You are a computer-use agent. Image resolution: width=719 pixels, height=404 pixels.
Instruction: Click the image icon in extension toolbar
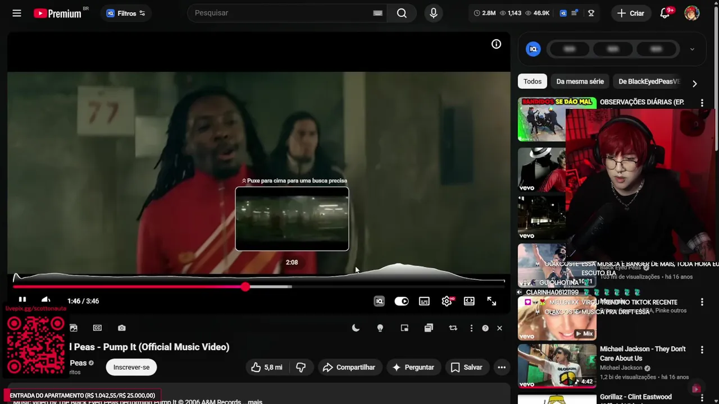click(73, 328)
